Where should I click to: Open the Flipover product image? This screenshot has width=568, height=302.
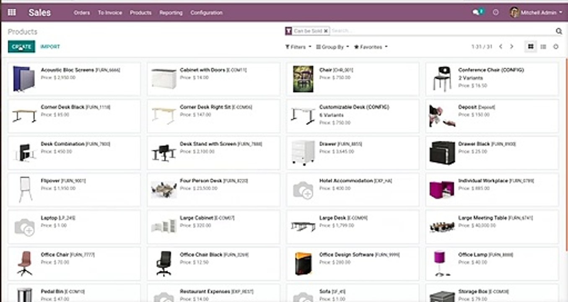pos(26,190)
